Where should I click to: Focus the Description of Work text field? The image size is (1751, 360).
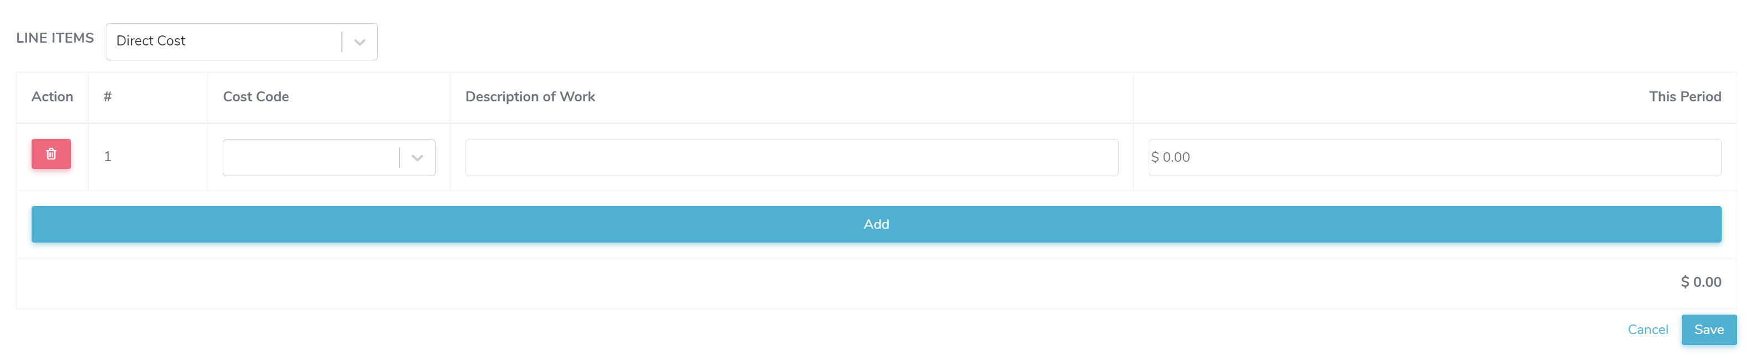tap(791, 158)
